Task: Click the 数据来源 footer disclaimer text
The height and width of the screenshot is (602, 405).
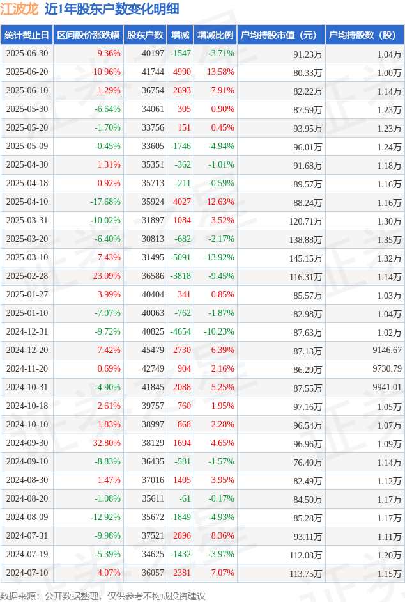Action: pyautogui.click(x=103, y=596)
